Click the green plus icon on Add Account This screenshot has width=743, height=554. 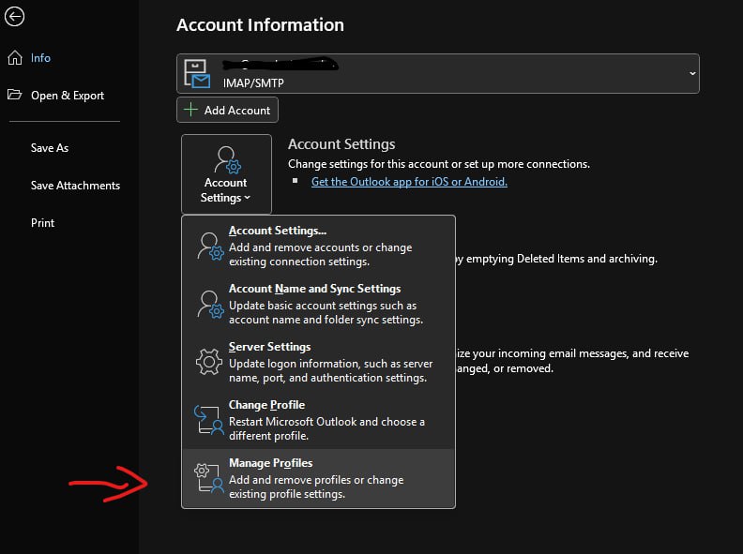point(190,110)
